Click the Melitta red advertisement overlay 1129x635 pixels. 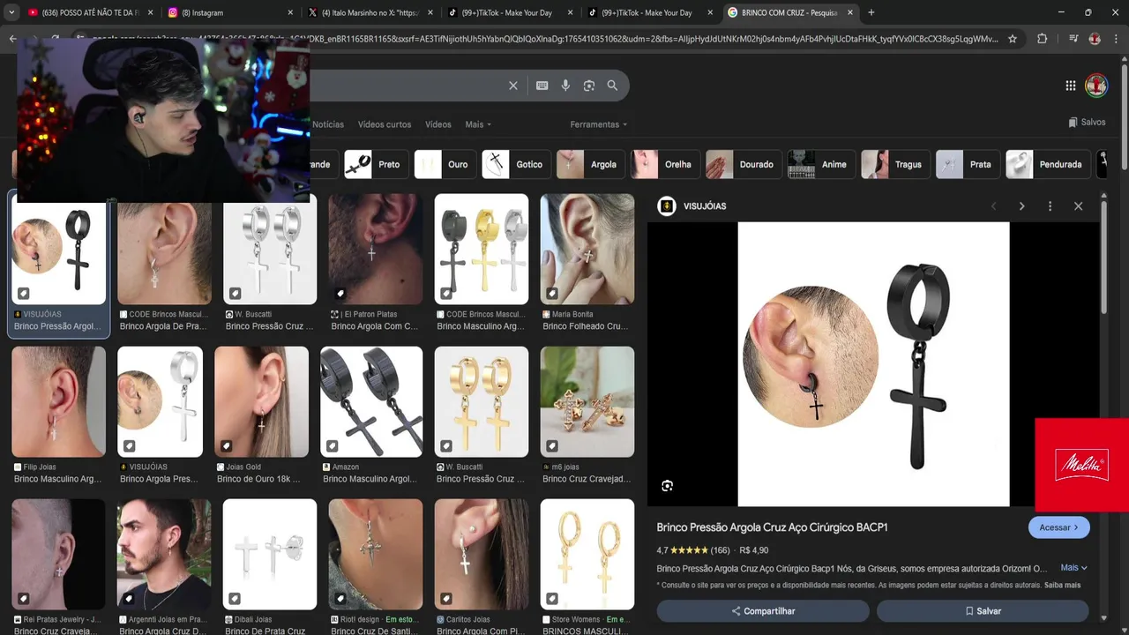(1081, 465)
